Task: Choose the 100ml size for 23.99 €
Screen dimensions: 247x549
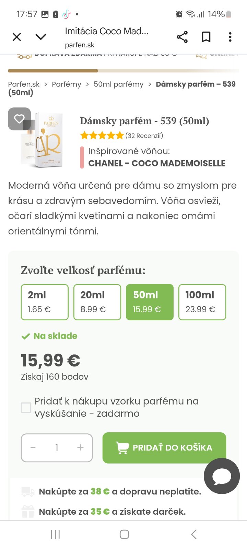Action: 202,302
